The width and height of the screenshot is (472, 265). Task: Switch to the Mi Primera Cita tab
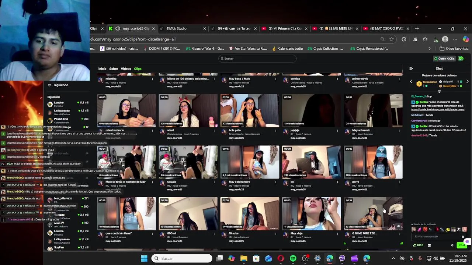(284, 28)
